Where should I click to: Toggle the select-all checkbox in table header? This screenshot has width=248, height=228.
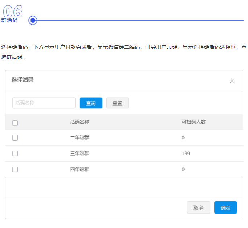15,123
